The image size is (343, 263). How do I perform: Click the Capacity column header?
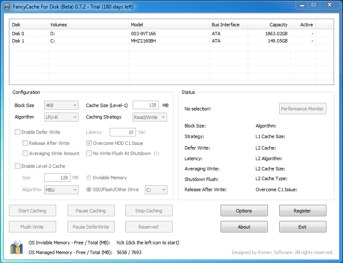269,25
